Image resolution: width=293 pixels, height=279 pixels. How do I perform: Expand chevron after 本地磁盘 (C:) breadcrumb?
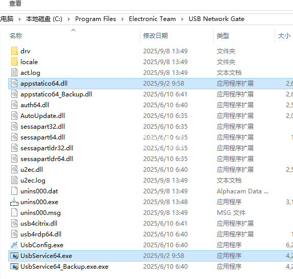click(x=69, y=19)
